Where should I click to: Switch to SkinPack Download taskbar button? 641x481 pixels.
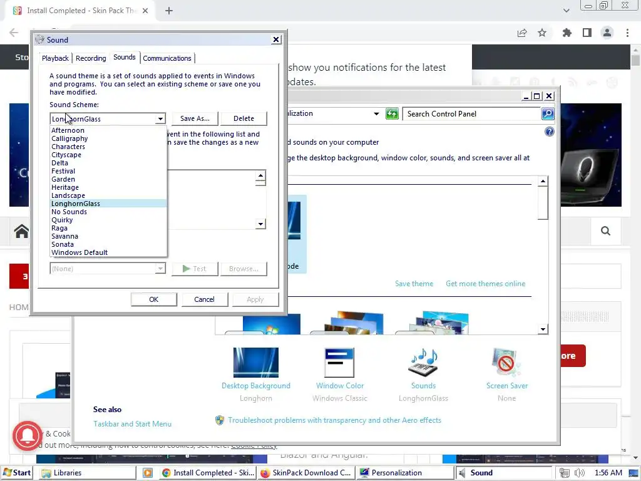306,473
